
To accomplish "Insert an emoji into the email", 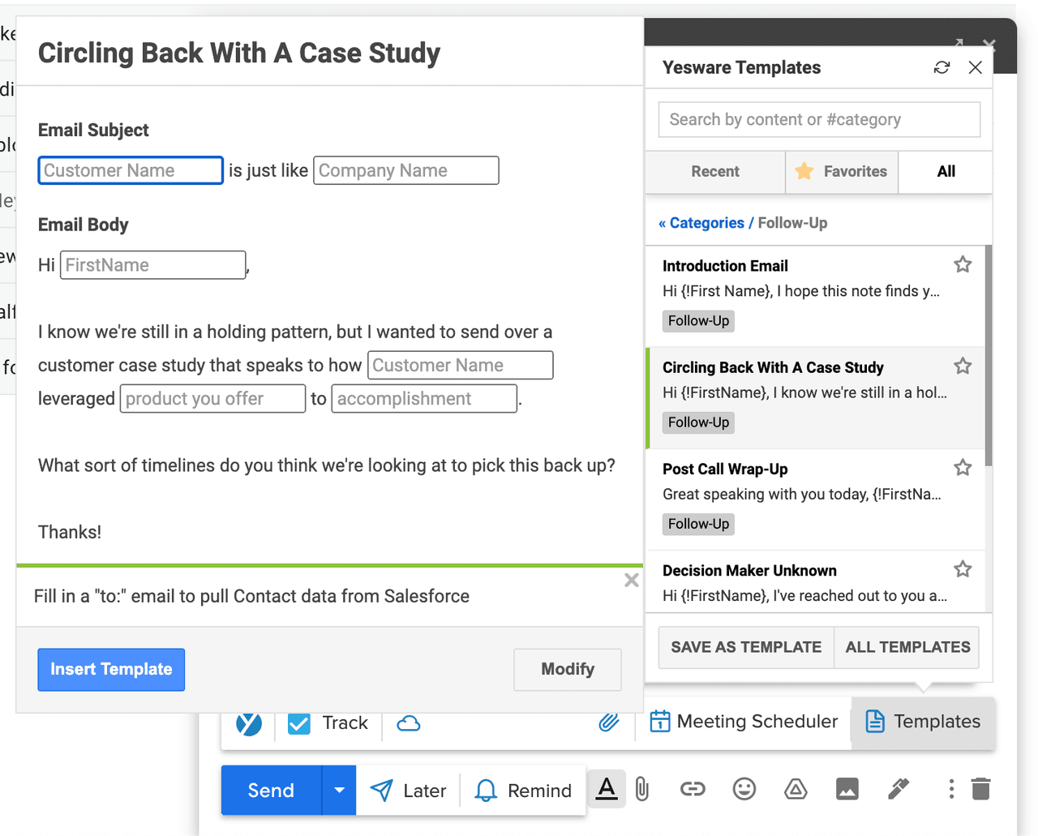I will (744, 789).
